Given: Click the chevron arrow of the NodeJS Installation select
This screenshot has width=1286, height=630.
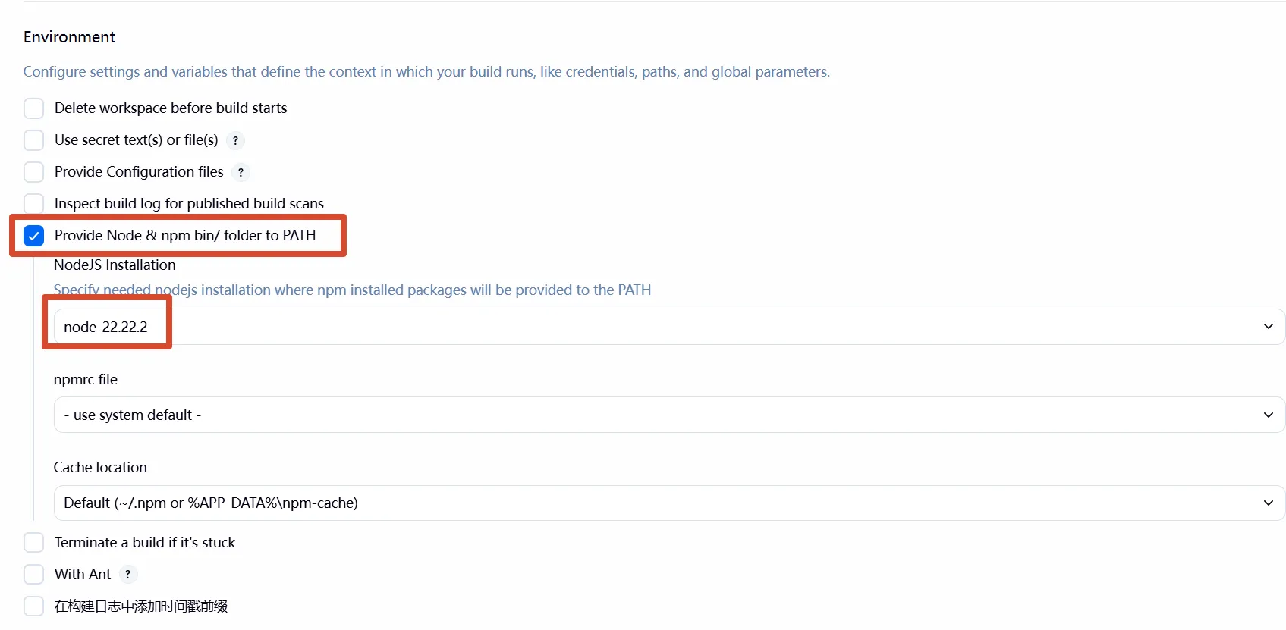Looking at the screenshot, I should [1268, 327].
